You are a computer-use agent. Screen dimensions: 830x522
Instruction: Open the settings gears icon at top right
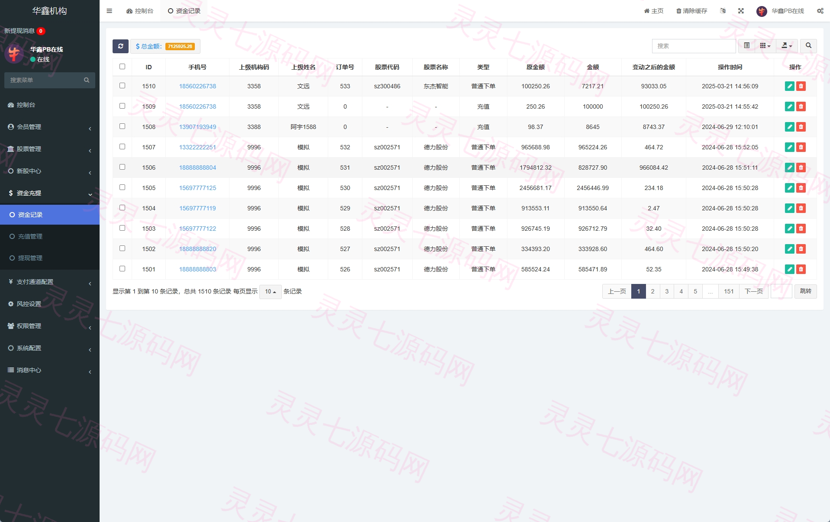coord(820,11)
